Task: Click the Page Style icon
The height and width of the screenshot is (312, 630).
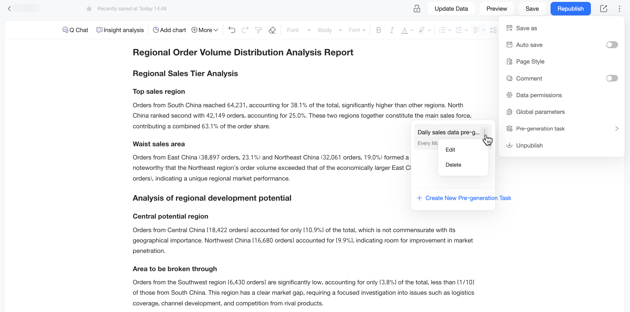Action: tap(509, 62)
